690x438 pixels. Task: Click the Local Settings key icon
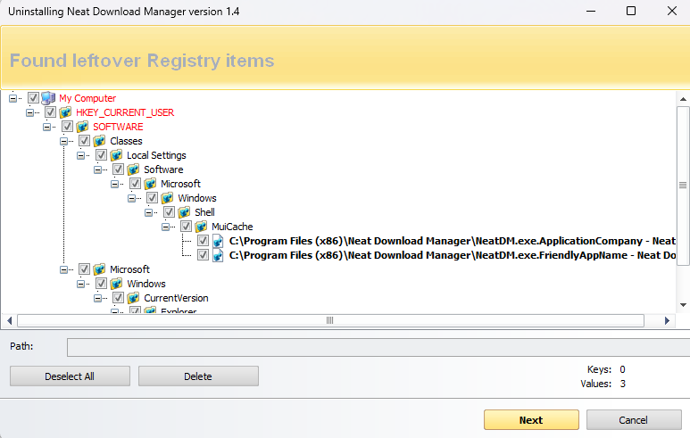click(116, 155)
